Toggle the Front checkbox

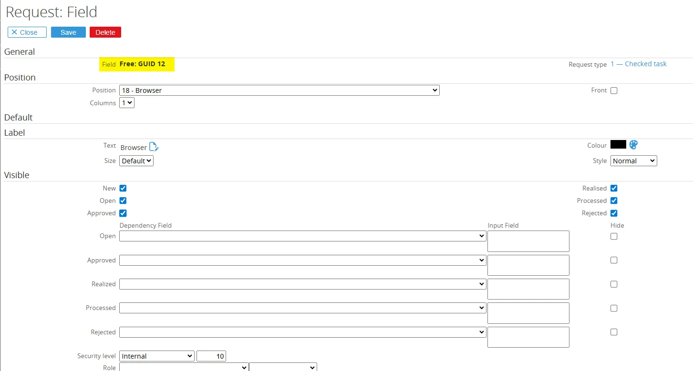click(614, 90)
